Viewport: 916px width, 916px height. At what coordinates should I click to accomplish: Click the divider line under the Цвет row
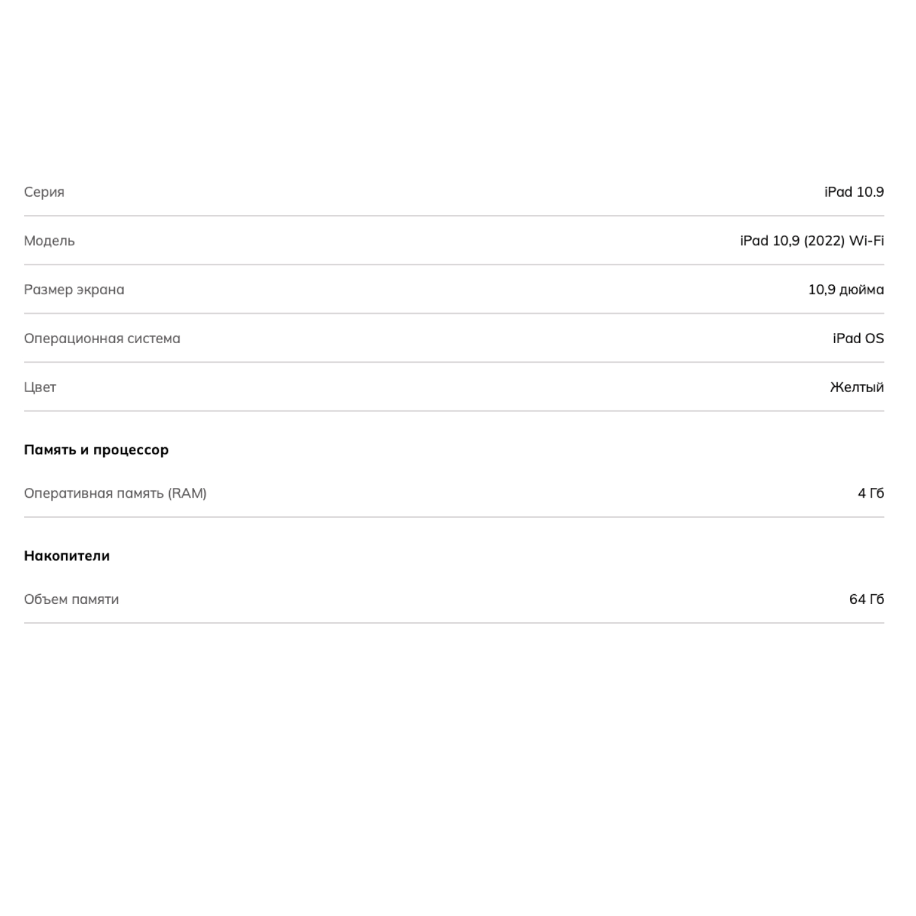click(454, 411)
